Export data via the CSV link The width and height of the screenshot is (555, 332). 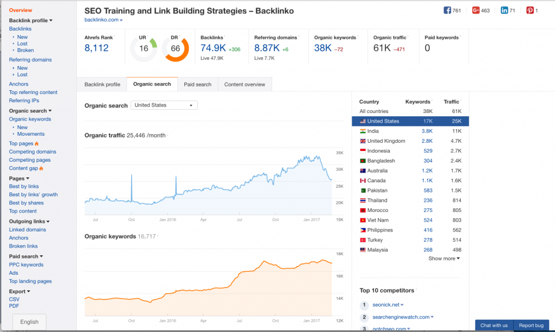14,299
